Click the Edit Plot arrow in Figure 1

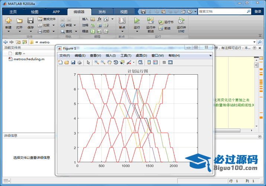pos(89,62)
